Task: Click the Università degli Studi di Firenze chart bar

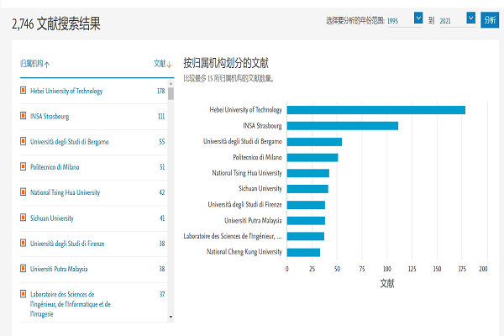Action: 306,205
